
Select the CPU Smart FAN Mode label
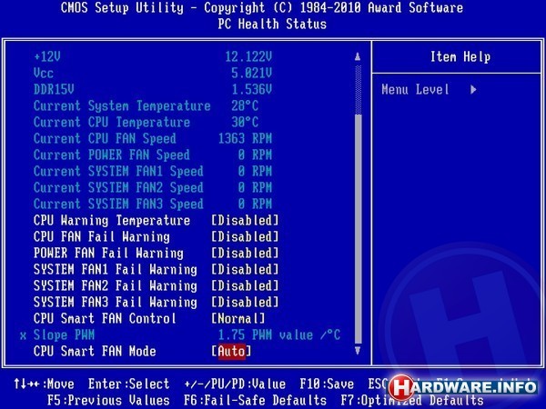point(95,351)
